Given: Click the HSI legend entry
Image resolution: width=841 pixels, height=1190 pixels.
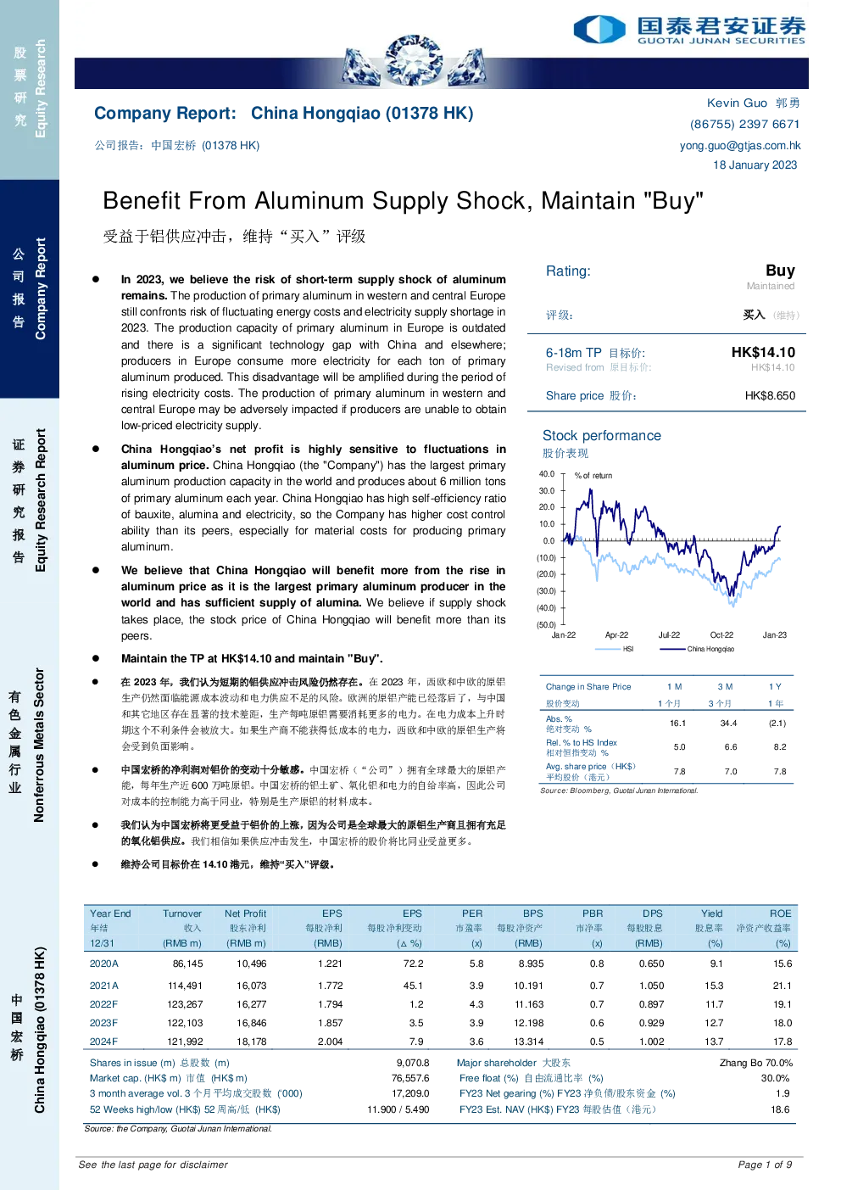Looking at the screenshot, I should click(x=615, y=649).
